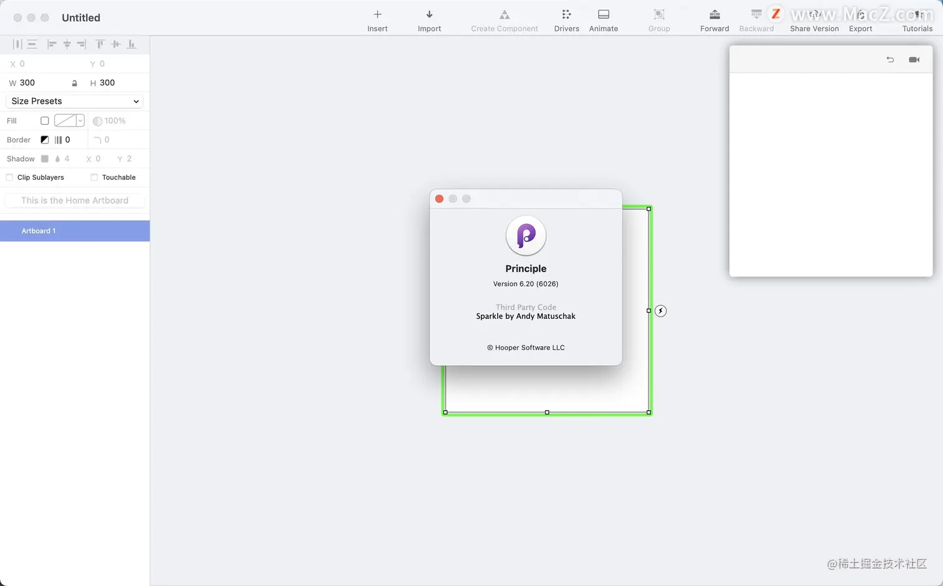Enable the Touchable checkbox
This screenshot has width=943, height=586.
coord(94,177)
